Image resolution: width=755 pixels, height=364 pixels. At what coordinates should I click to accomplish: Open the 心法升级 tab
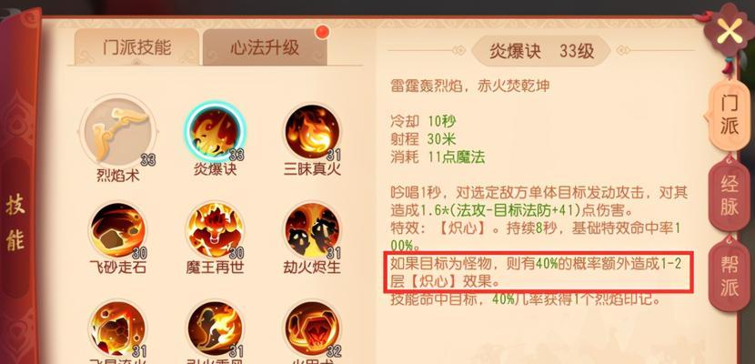[265, 46]
